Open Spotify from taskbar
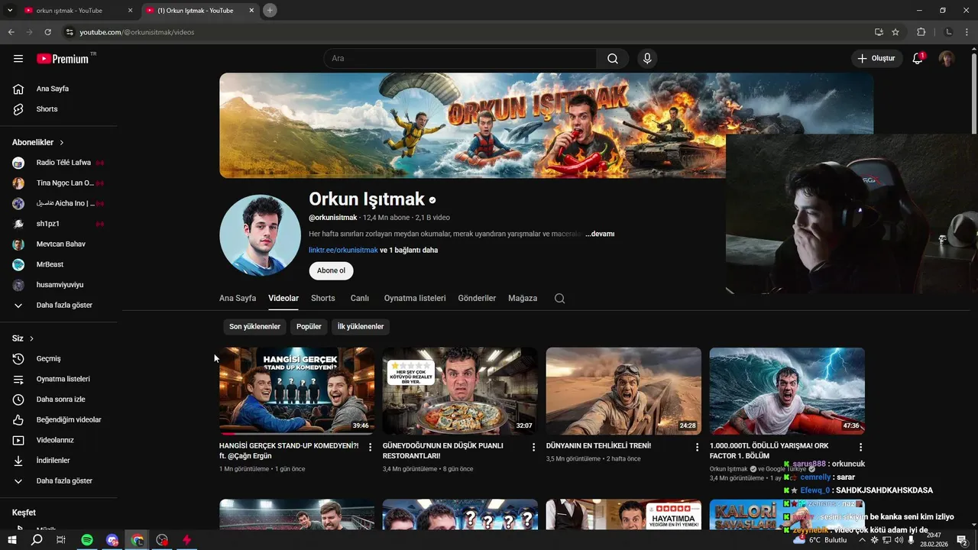 (87, 540)
